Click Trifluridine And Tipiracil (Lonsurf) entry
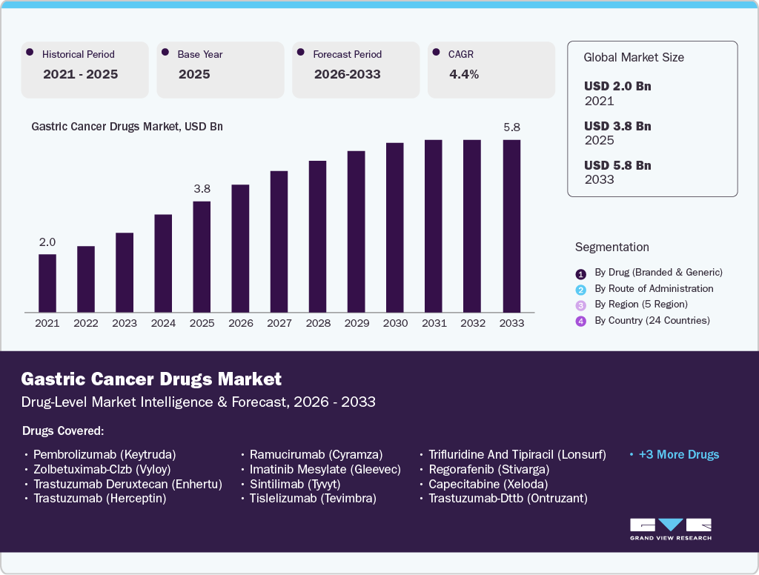The image size is (759, 575). [517, 454]
